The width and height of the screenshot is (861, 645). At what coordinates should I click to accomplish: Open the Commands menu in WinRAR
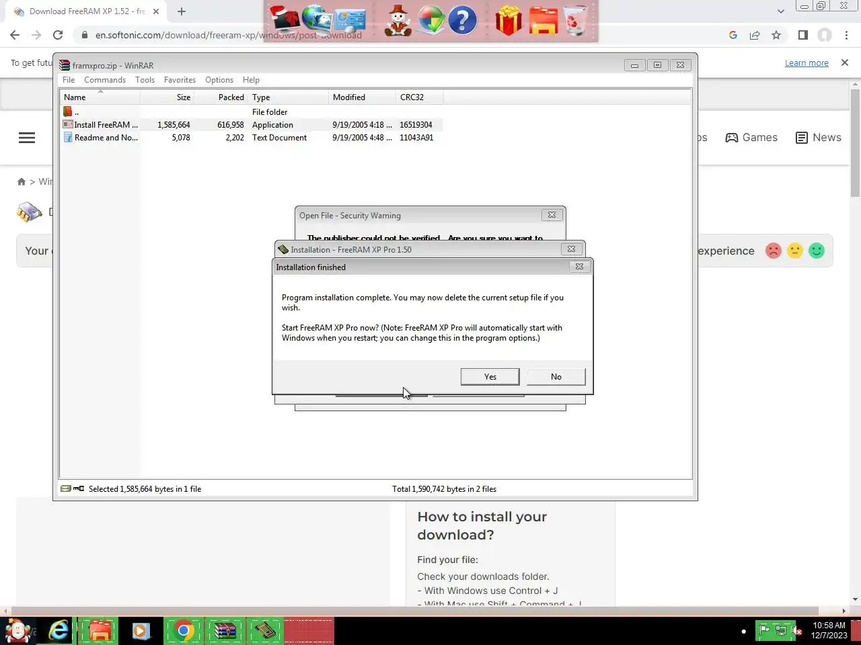105,80
